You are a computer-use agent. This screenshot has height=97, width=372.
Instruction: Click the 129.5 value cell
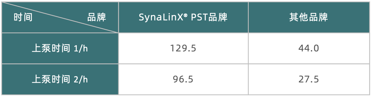coord(183,48)
